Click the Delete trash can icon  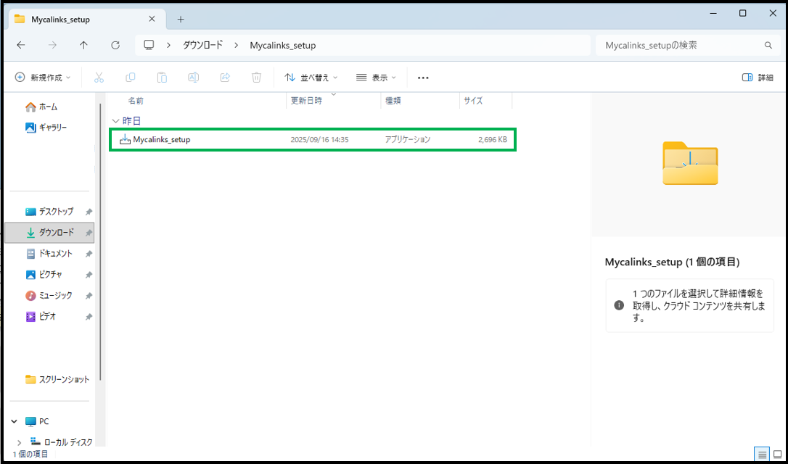click(256, 78)
